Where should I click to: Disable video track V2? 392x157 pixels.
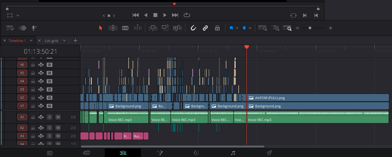click(x=50, y=97)
